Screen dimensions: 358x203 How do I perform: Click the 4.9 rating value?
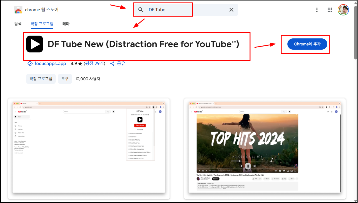(x=74, y=64)
